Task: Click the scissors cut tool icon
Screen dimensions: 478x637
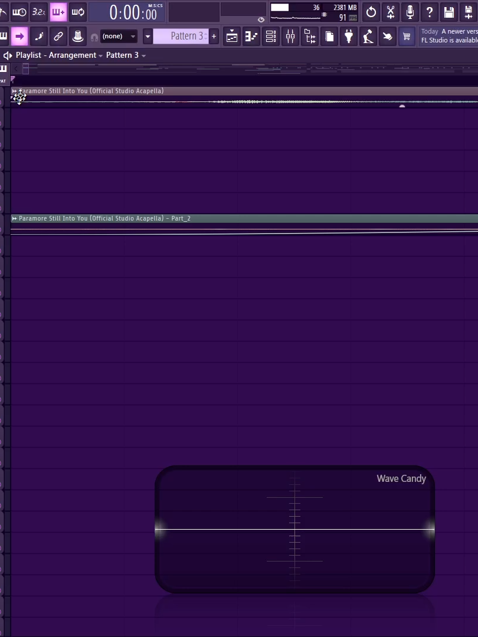Action: (x=390, y=12)
